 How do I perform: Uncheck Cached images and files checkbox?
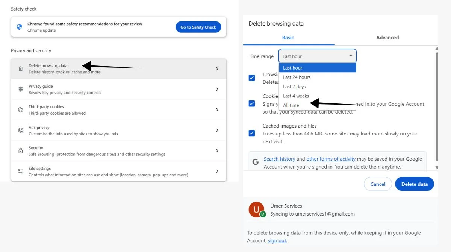point(252,133)
